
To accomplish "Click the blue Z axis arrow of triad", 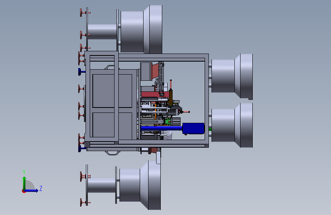I will 32,191.
